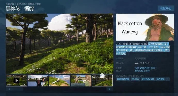Click the right arrow under the thumbnails
Viewport: 178px width, 96px height.
110,89
